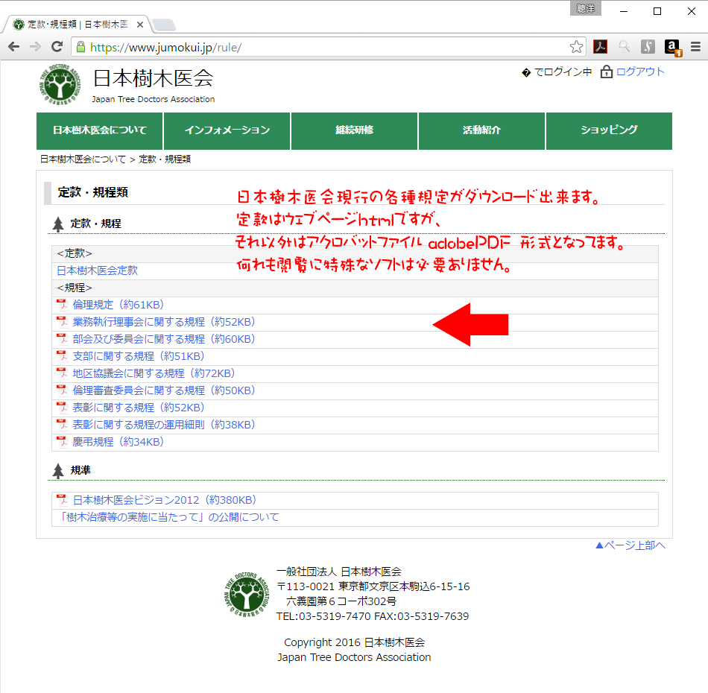Click the PDF icon beside 慶弔規程
708x693 pixels.
pos(62,442)
